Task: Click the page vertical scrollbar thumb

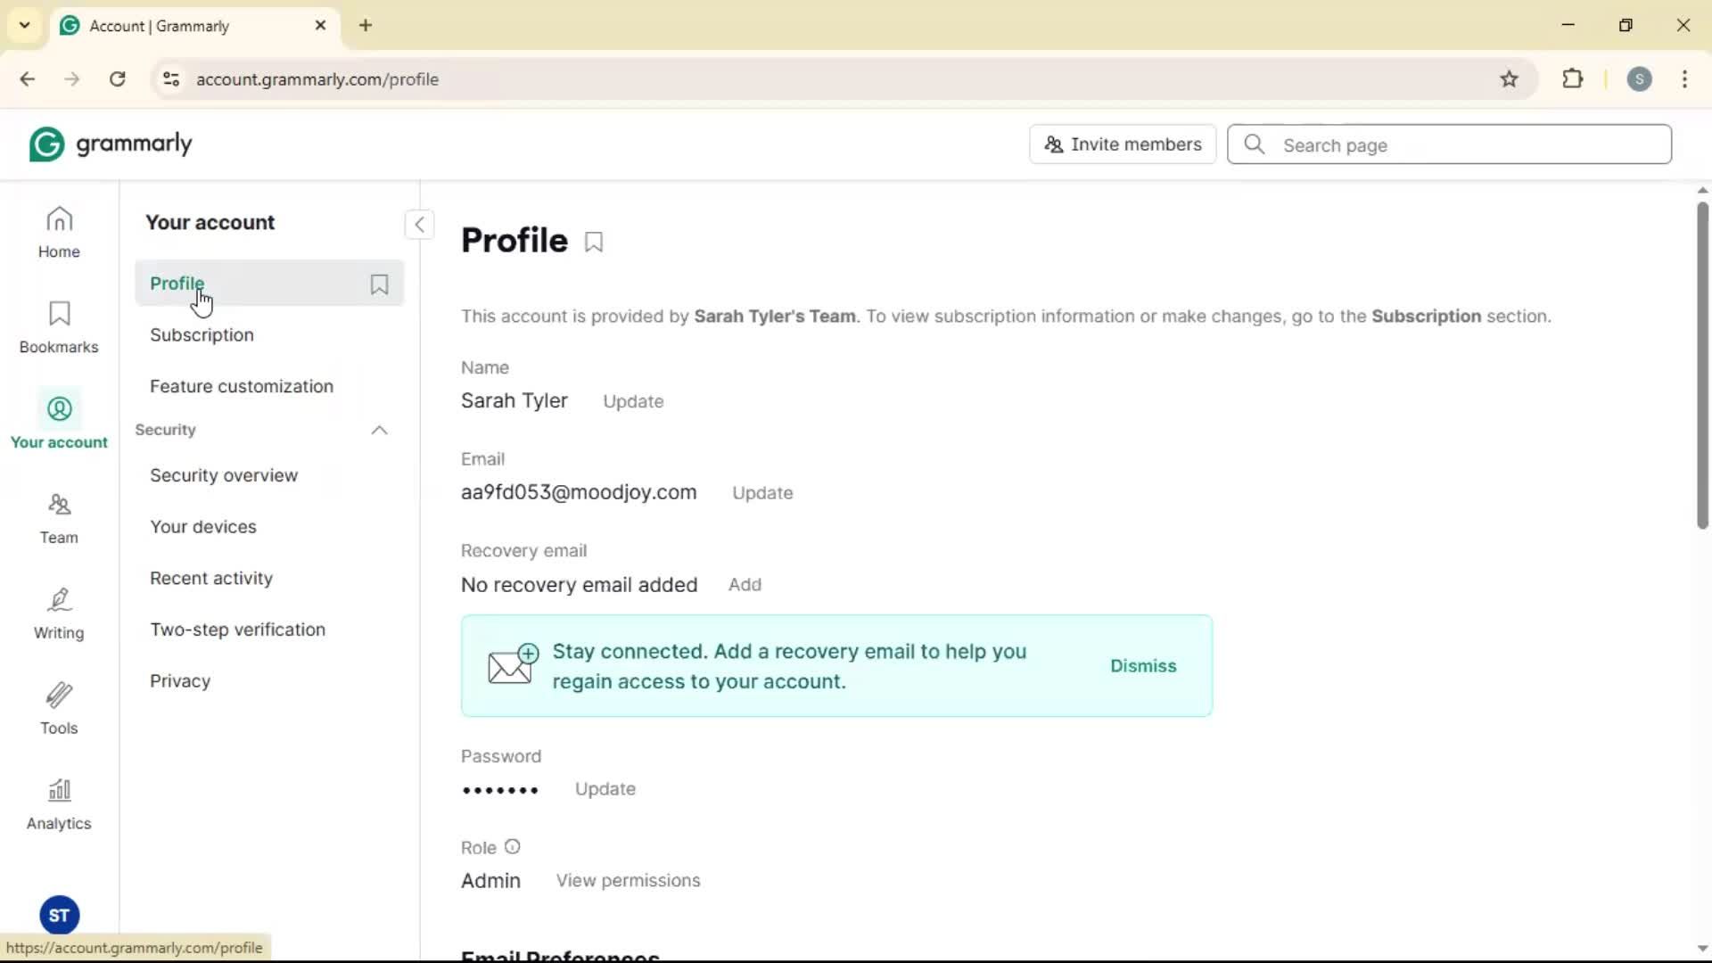Action: [x=1701, y=366]
